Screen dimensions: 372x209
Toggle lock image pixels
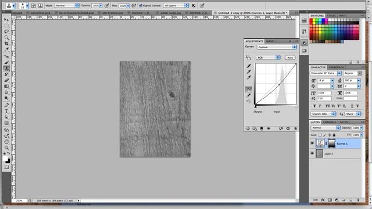point(324,135)
